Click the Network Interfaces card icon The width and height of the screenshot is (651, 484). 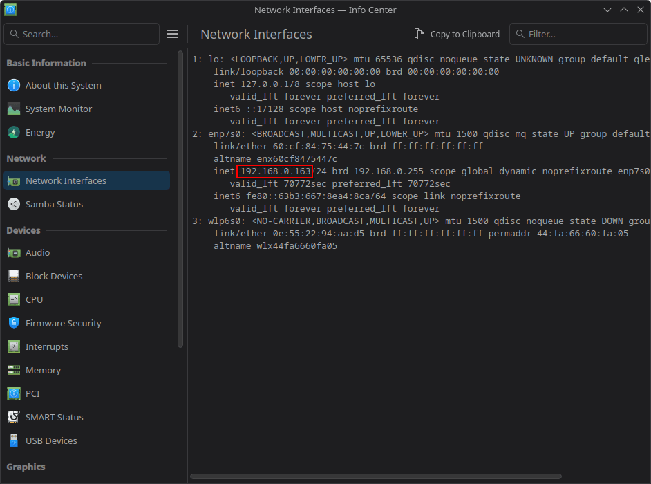pos(14,181)
